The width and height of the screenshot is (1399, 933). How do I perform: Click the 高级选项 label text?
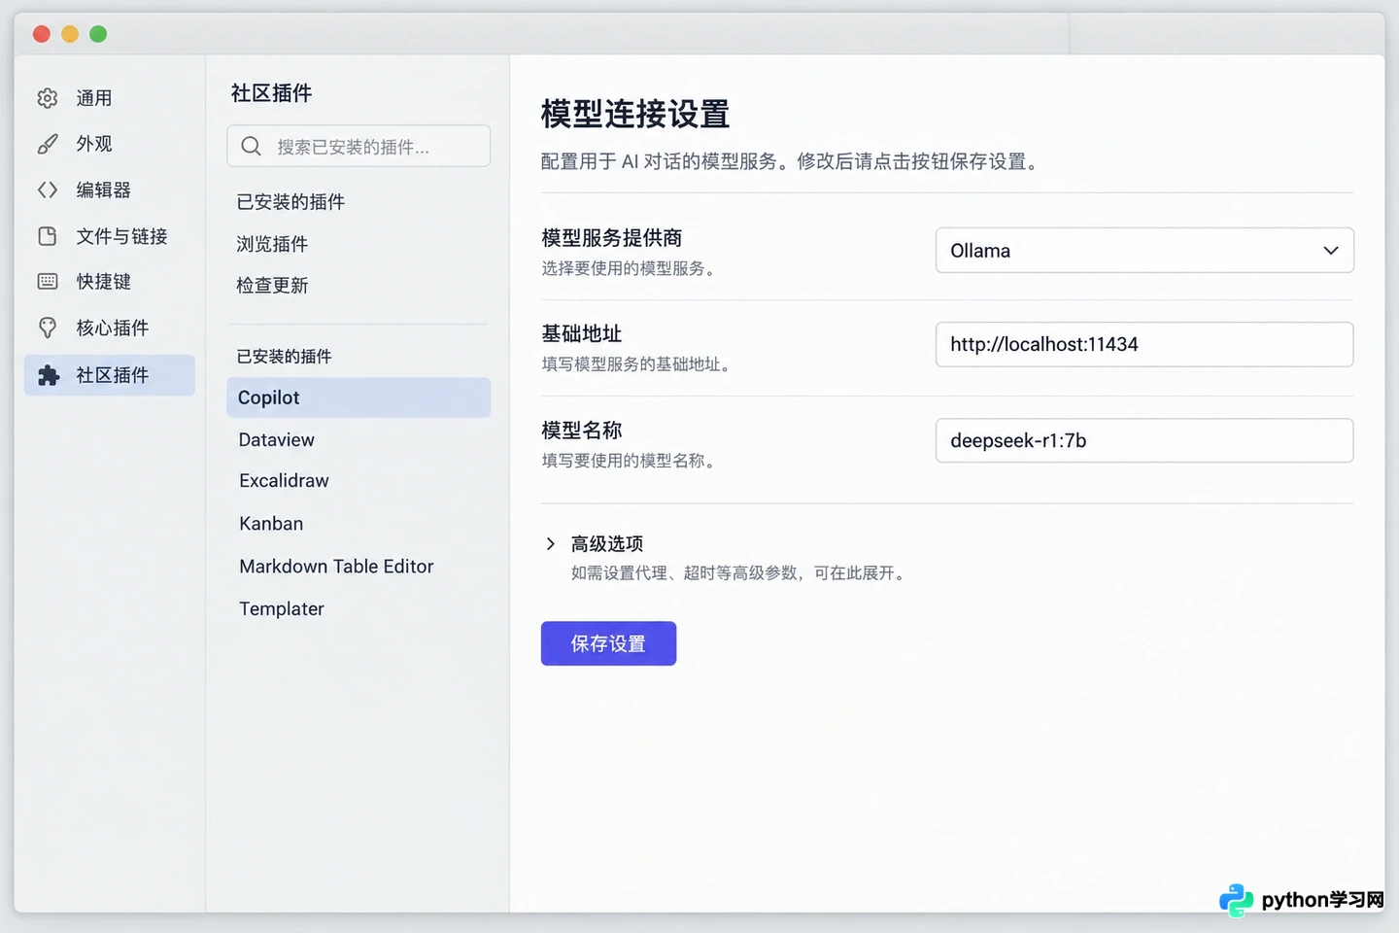pyautogui.click(x=607, y=544)
